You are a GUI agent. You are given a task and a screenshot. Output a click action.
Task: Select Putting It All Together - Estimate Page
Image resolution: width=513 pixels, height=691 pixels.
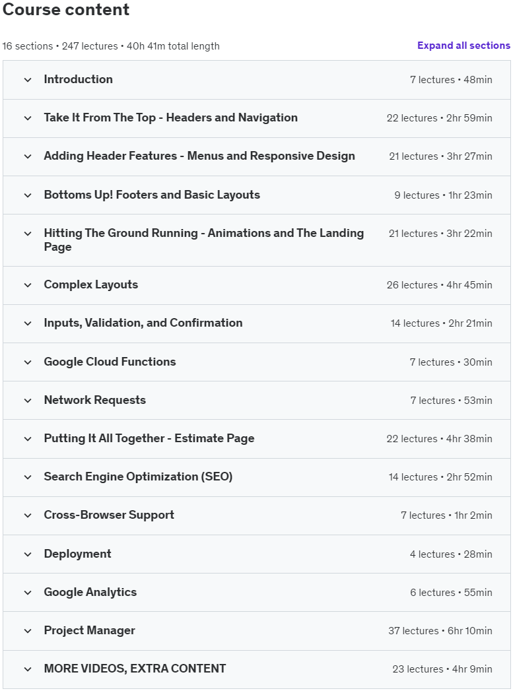point(149,438)
